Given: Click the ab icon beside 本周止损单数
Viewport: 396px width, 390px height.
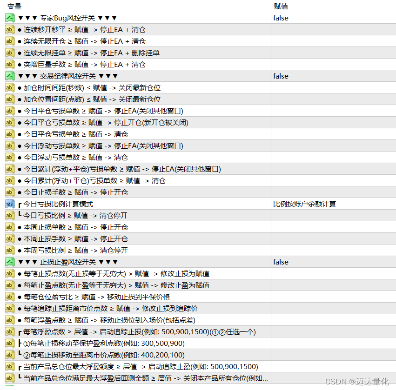Looking at the screenshot, I should point(10,227).
